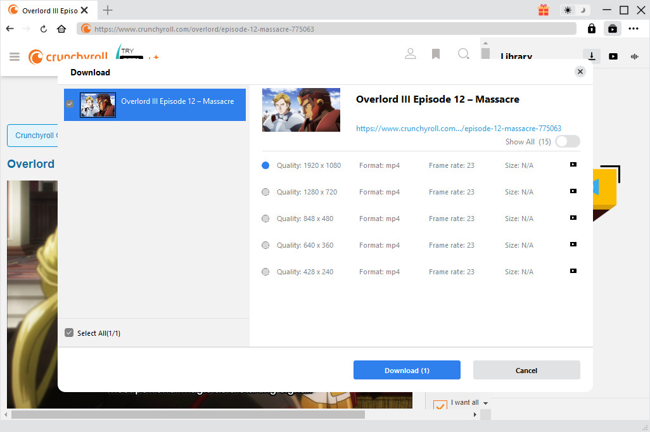The height and width of the screenshot is (432, 650).
Task: Click the Download (1) button
Action: tap(407, 370)
